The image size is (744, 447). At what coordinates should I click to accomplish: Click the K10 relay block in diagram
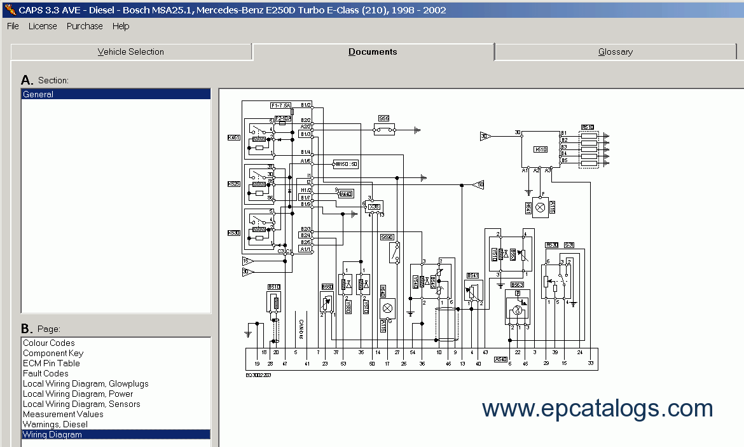tap(541, 149)
